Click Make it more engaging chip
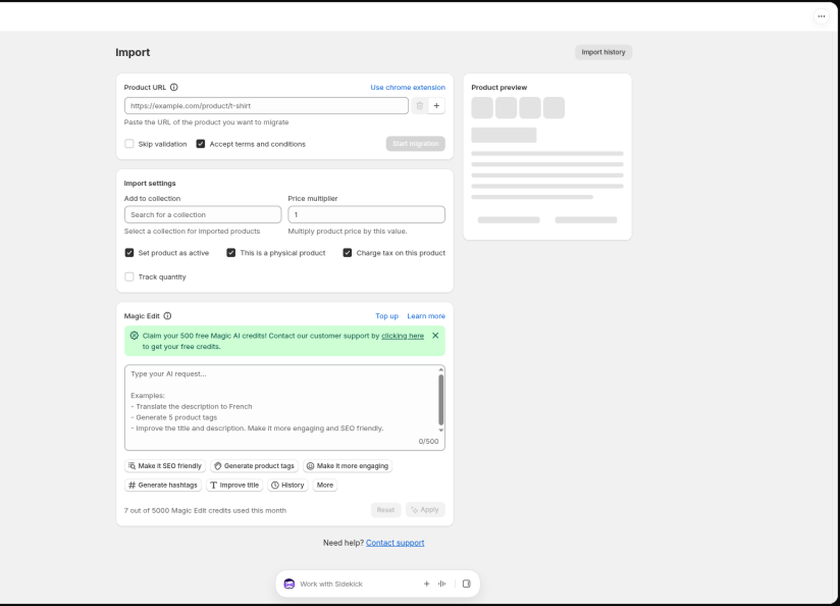 348,466
